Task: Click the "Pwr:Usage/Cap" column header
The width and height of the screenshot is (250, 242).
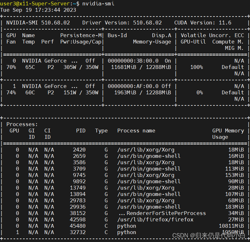Action: (x=81, y=42)
